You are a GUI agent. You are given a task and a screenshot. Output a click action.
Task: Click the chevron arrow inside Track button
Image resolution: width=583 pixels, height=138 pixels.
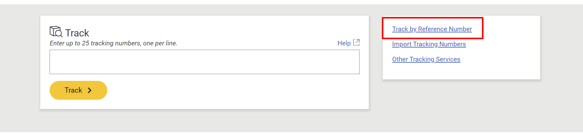[90, 90]
